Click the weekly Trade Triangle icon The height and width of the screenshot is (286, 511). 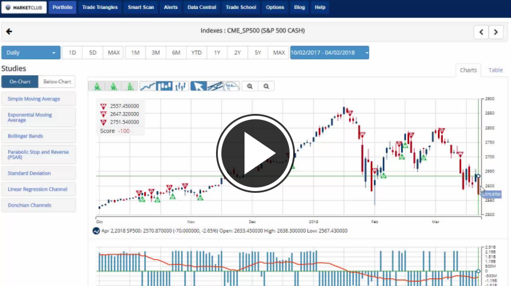pos(113,86)
